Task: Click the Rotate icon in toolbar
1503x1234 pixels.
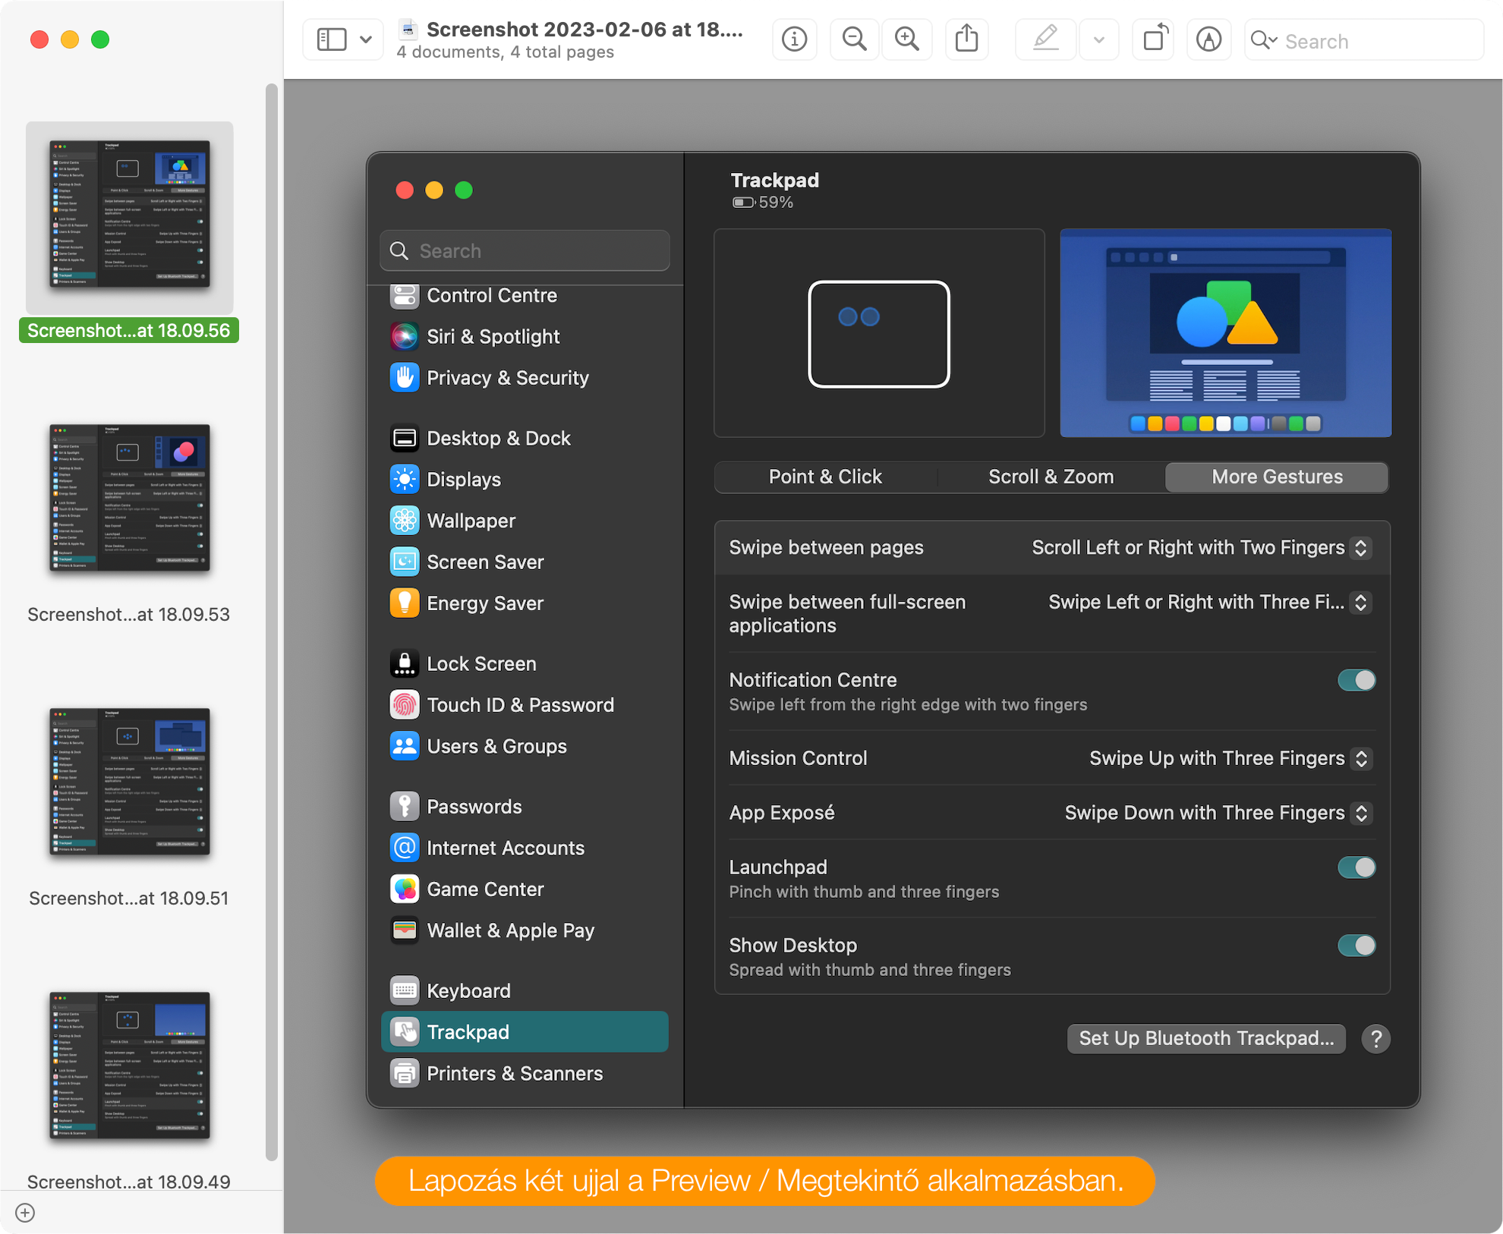Action: coord(1154,39)
